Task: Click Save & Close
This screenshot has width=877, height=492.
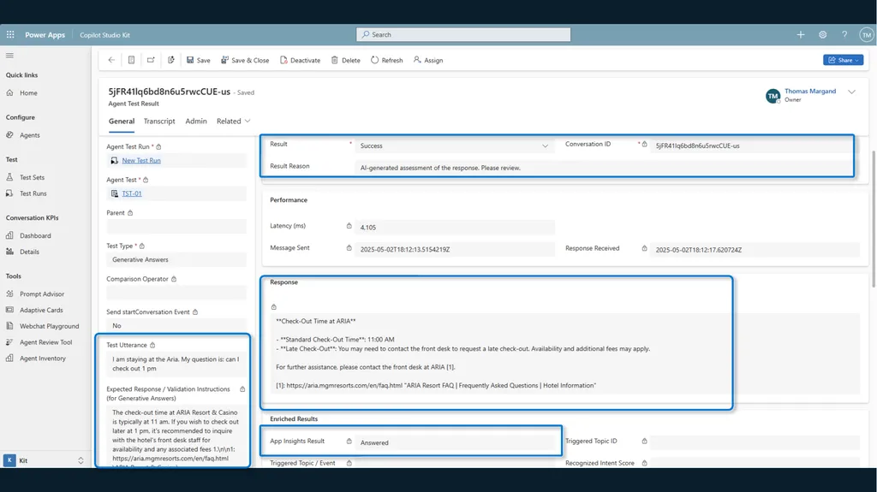Action: click(245, 60)
